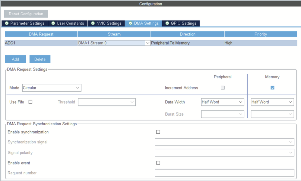Click the green check icon on User Constants
301x181 pixels.
(x=53, y=23)
